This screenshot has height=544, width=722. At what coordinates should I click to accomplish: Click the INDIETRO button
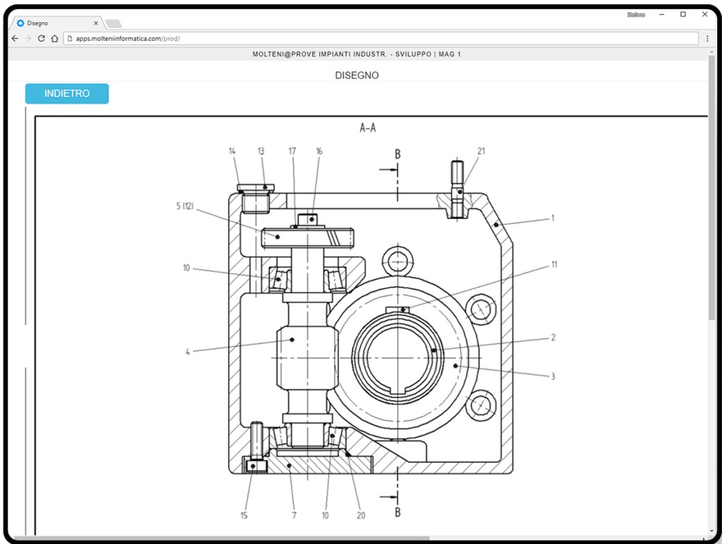(67, 94)
